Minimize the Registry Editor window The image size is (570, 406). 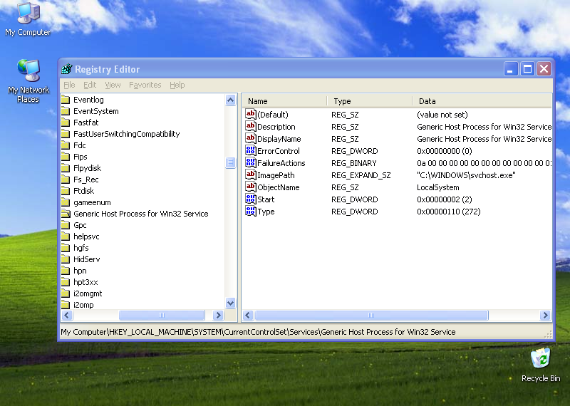coord(510,68)
